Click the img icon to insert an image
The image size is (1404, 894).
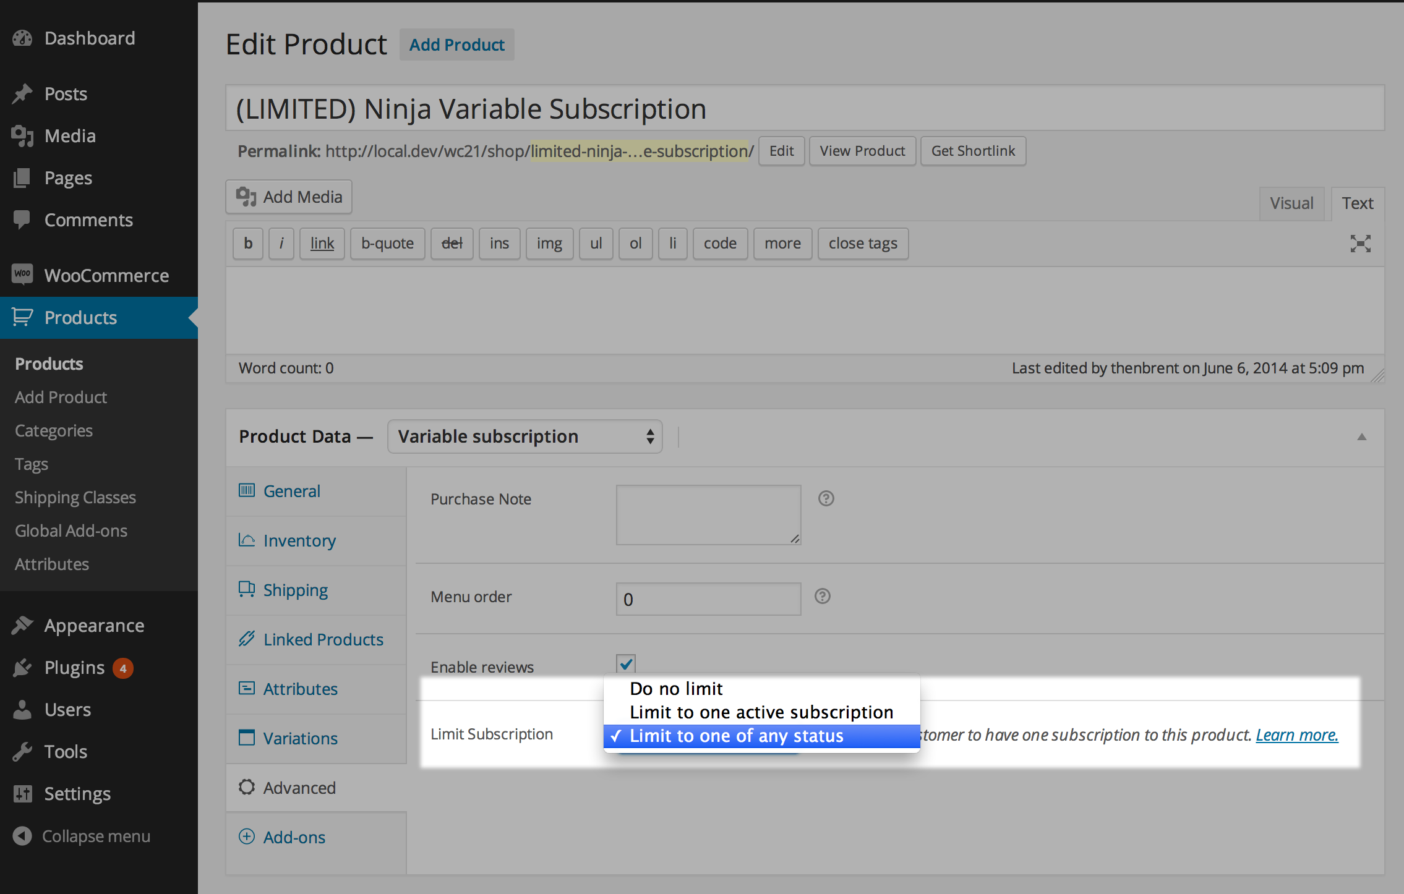(x=549, y=243)
